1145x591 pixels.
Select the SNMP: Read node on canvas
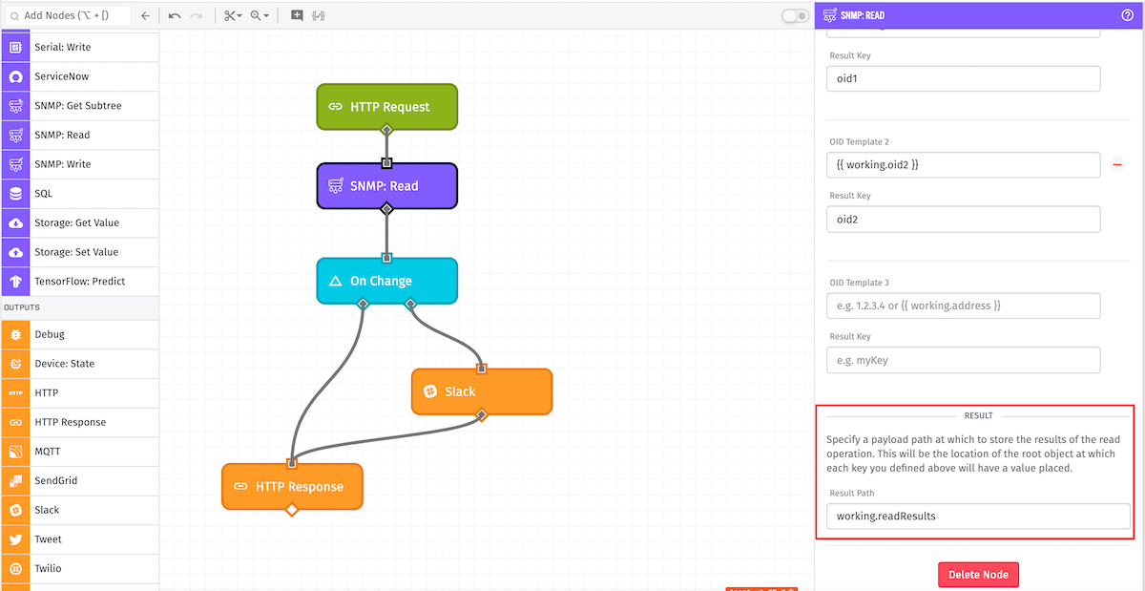coord(387,185)
